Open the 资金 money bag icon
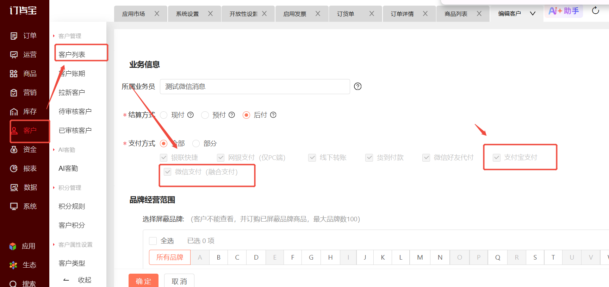 coord(14,150)
